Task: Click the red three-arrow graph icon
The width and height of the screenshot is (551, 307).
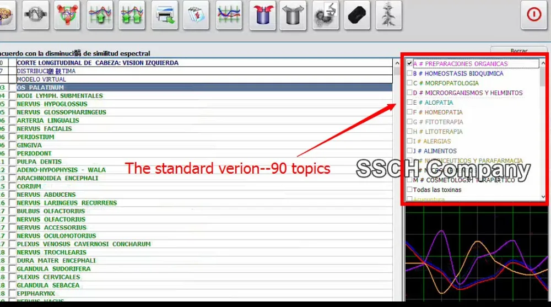Action: coord(67,15)
